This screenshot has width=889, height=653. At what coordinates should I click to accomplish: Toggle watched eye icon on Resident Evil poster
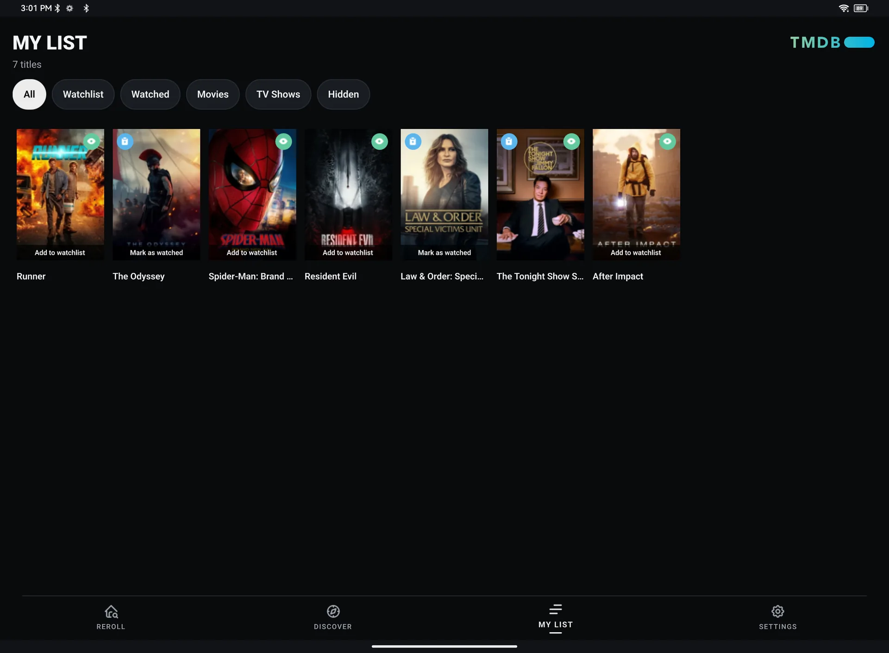tap(380, 142)
